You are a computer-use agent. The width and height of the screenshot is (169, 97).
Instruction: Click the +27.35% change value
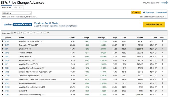point(103,41)
